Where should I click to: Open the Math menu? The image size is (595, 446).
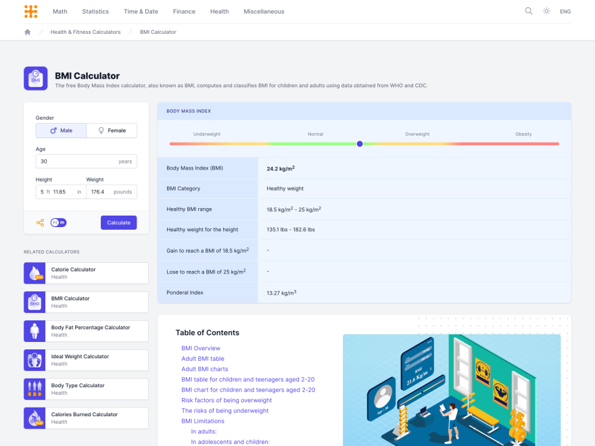(x=60, y=11)
